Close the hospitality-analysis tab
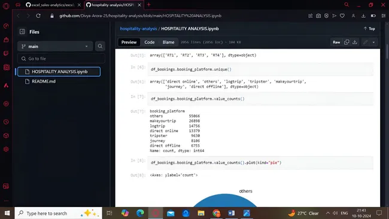Viewport: 389px width, 219px height. point(139,5)
